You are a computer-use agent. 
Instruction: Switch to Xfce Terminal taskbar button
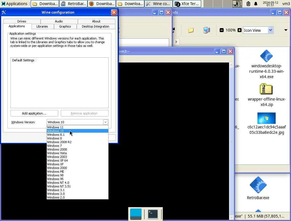pyautogui.click(x=187, y=4)
